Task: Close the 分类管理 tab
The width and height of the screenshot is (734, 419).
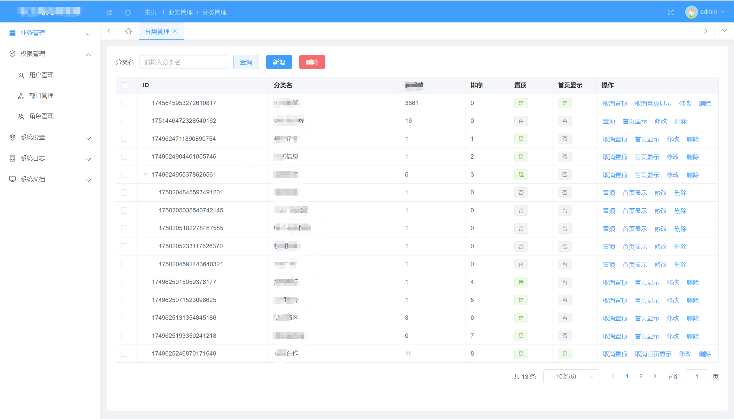Action: (175, 31)
